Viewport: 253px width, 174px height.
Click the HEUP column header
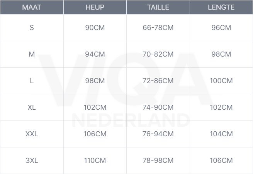[x=95, y=7]
